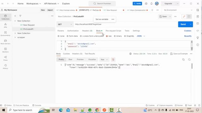
Task: Open a new request tab with plus icon
Action: [152, 10]
